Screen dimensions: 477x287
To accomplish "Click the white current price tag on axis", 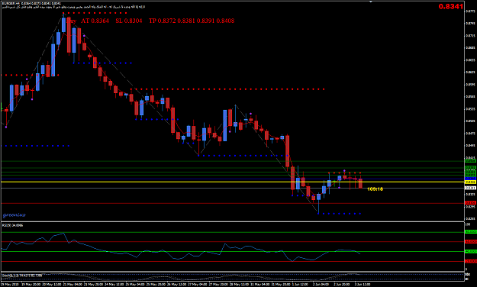I will click(x=470, y=188).
